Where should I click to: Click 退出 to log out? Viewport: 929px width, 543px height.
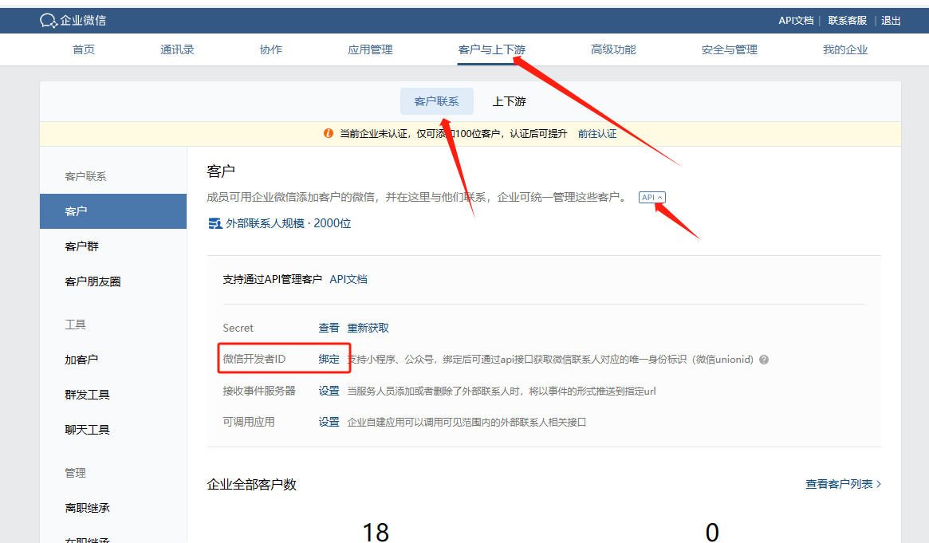891,21
